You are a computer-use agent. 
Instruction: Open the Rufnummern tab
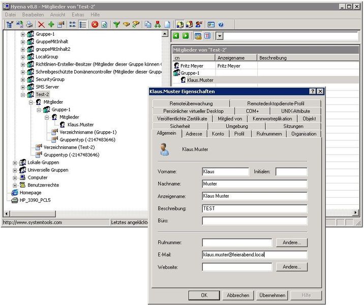(x=269, y=134)
